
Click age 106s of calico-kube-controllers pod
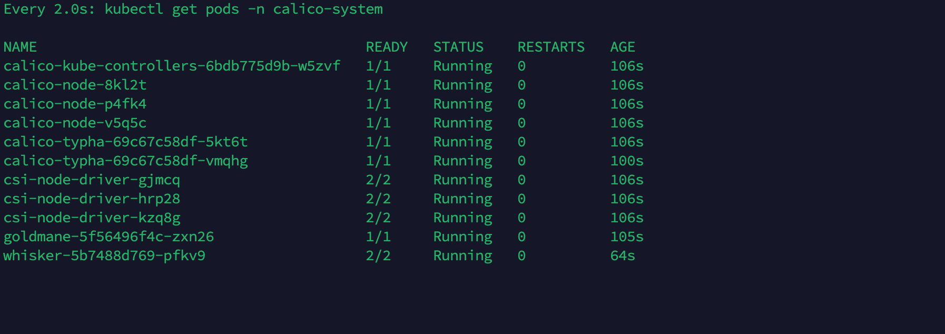[x=627, y=66]
